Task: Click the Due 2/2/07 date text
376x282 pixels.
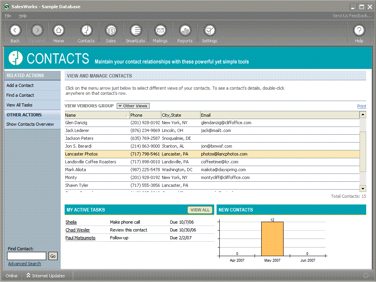Action: [181, 238]
